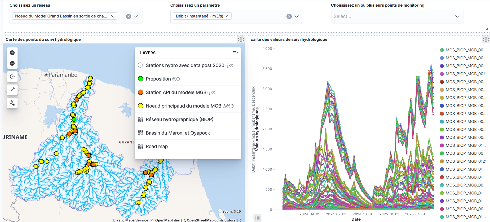Zoom in on the hydrological map

click(x=12, y=53)
